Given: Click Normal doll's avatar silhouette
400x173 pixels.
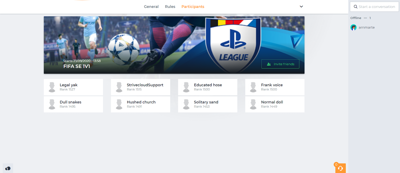Looking at the screenshot, I should click(x=253, y=104).
